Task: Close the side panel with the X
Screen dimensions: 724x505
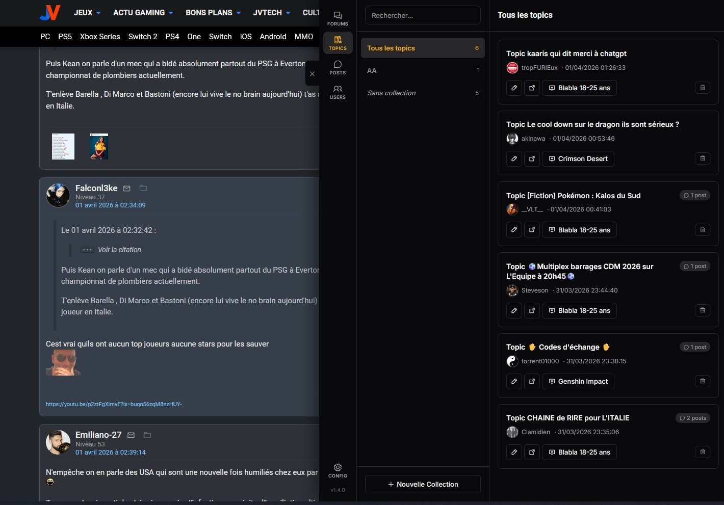Action: (x=313, y=74)
